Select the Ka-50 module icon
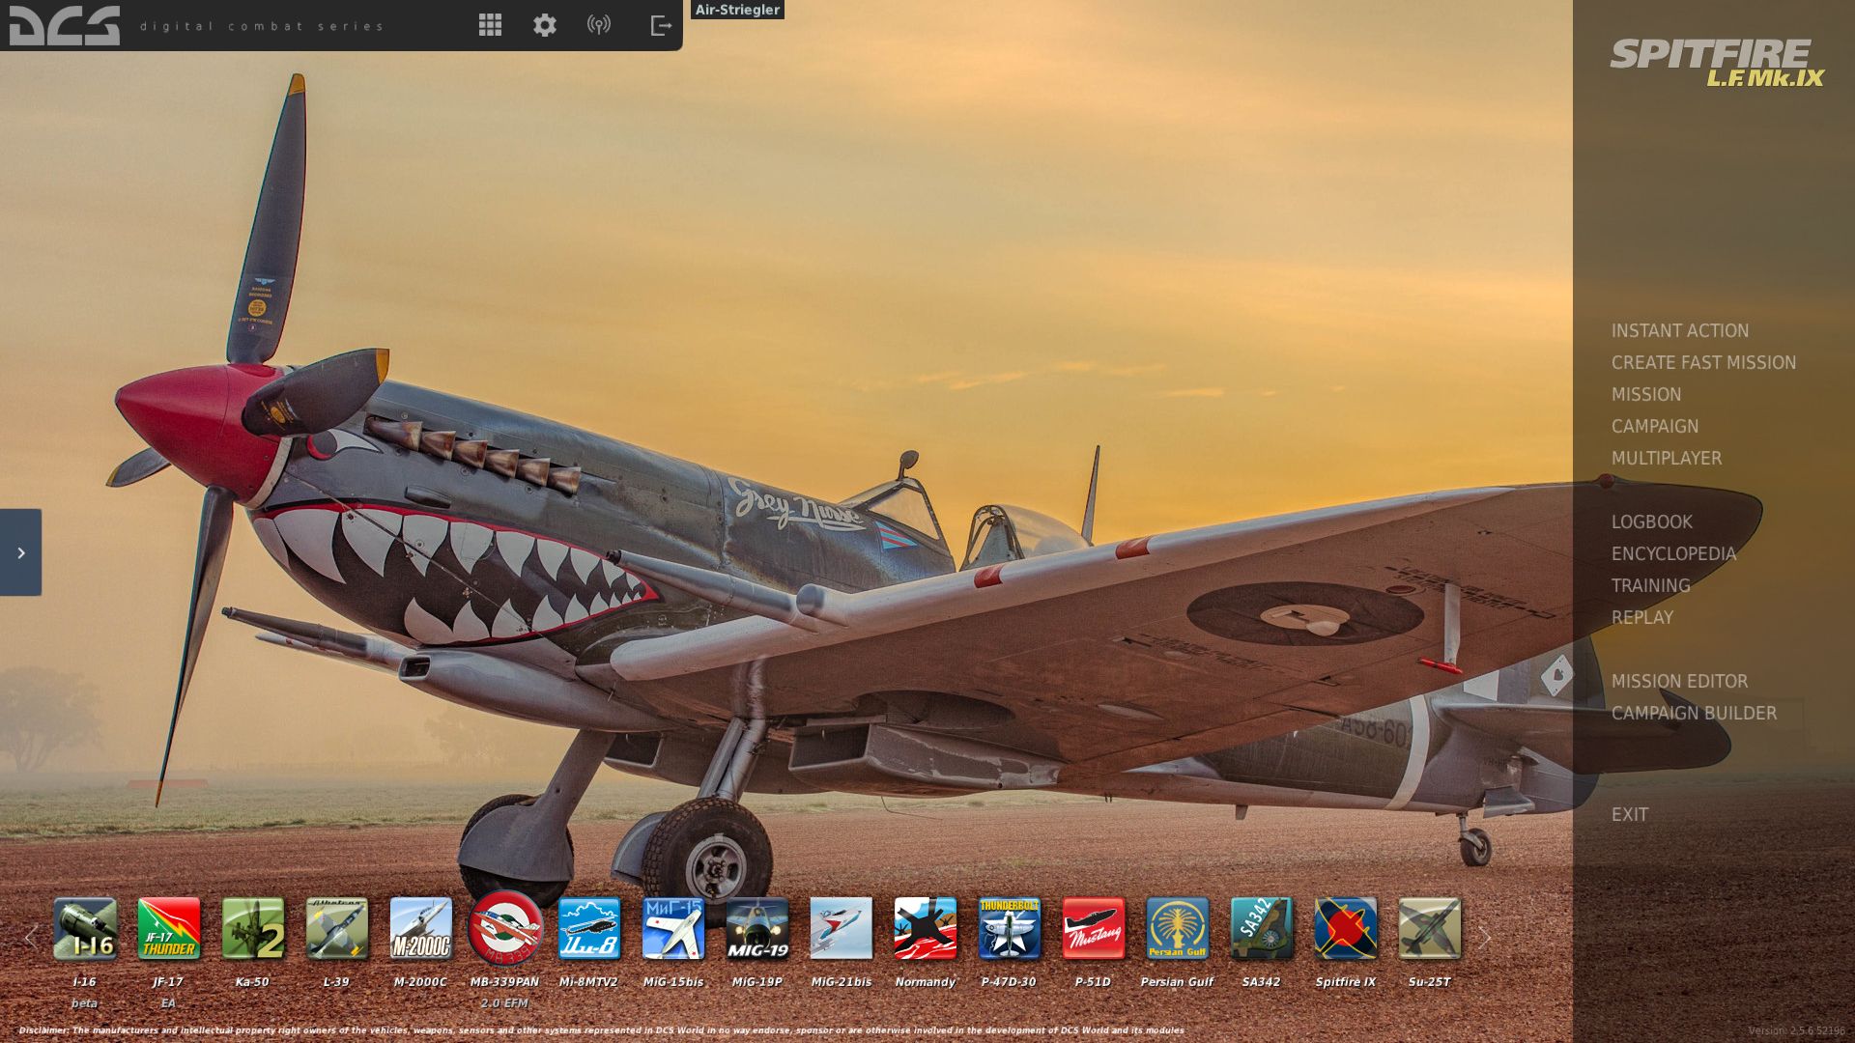Viewport: 1855px width, 1043px height. 253,928
